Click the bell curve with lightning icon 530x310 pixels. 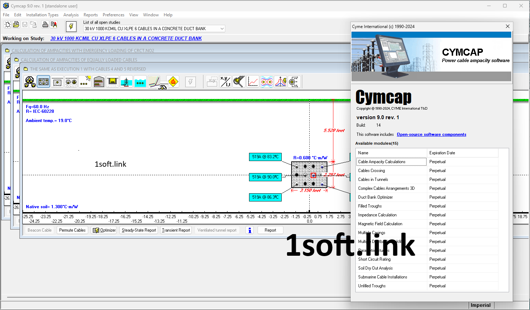281,82
